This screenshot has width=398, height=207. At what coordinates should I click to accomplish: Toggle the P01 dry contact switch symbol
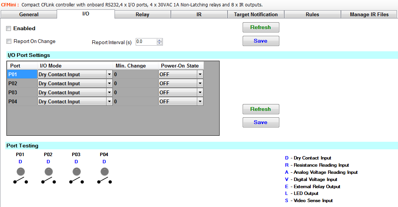point(20,181)
